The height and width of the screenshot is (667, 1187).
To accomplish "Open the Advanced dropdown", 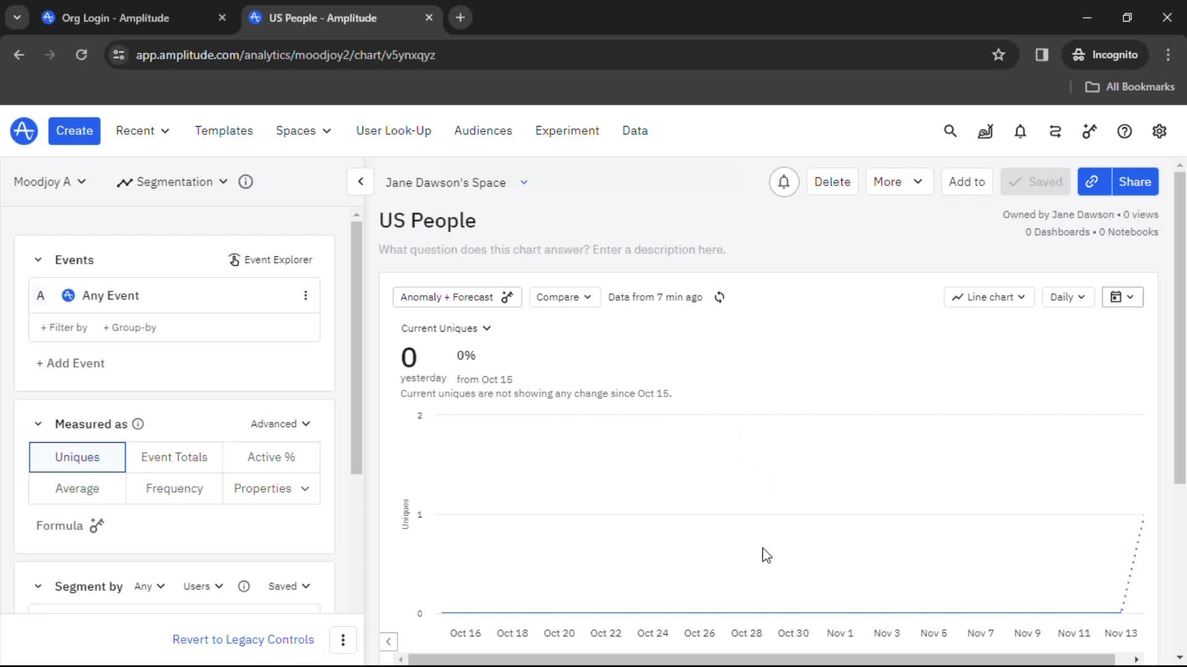I will (280, 424).
